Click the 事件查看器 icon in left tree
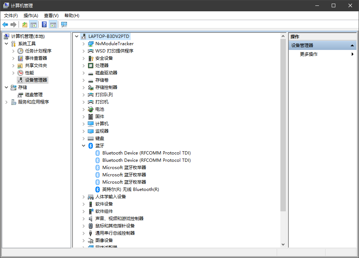 pos(20,58)
